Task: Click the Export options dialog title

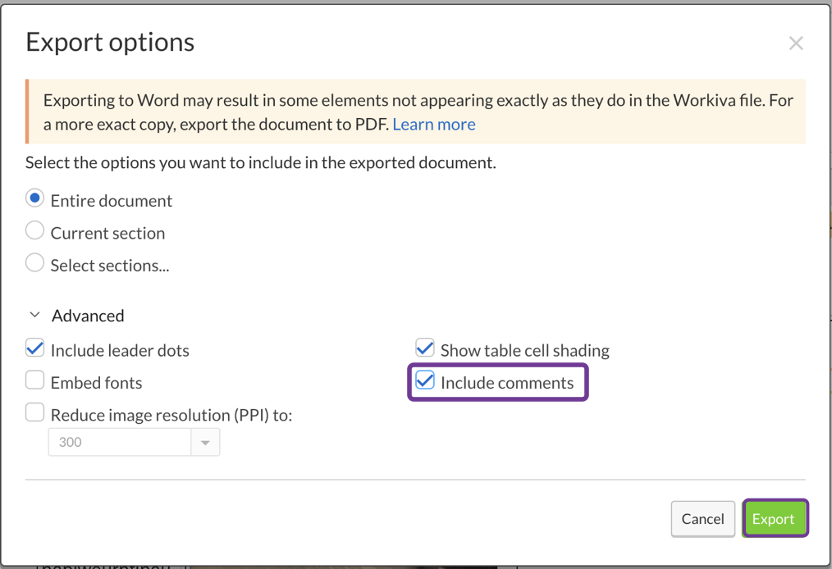Action: click(110, 43)
